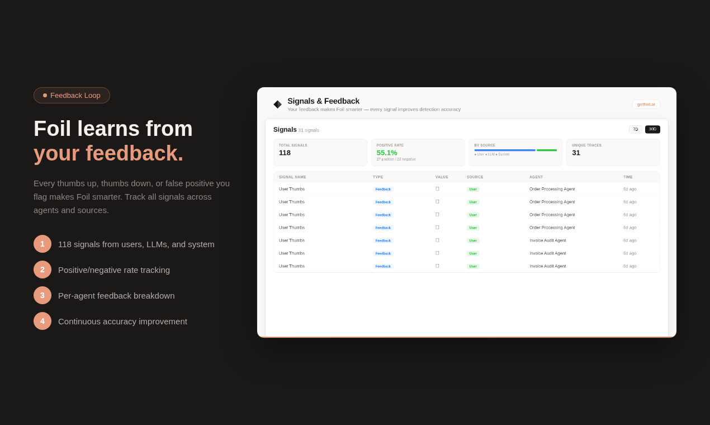
Task: Open the Unique Traces 31 card
Action: tap(613, 152)
